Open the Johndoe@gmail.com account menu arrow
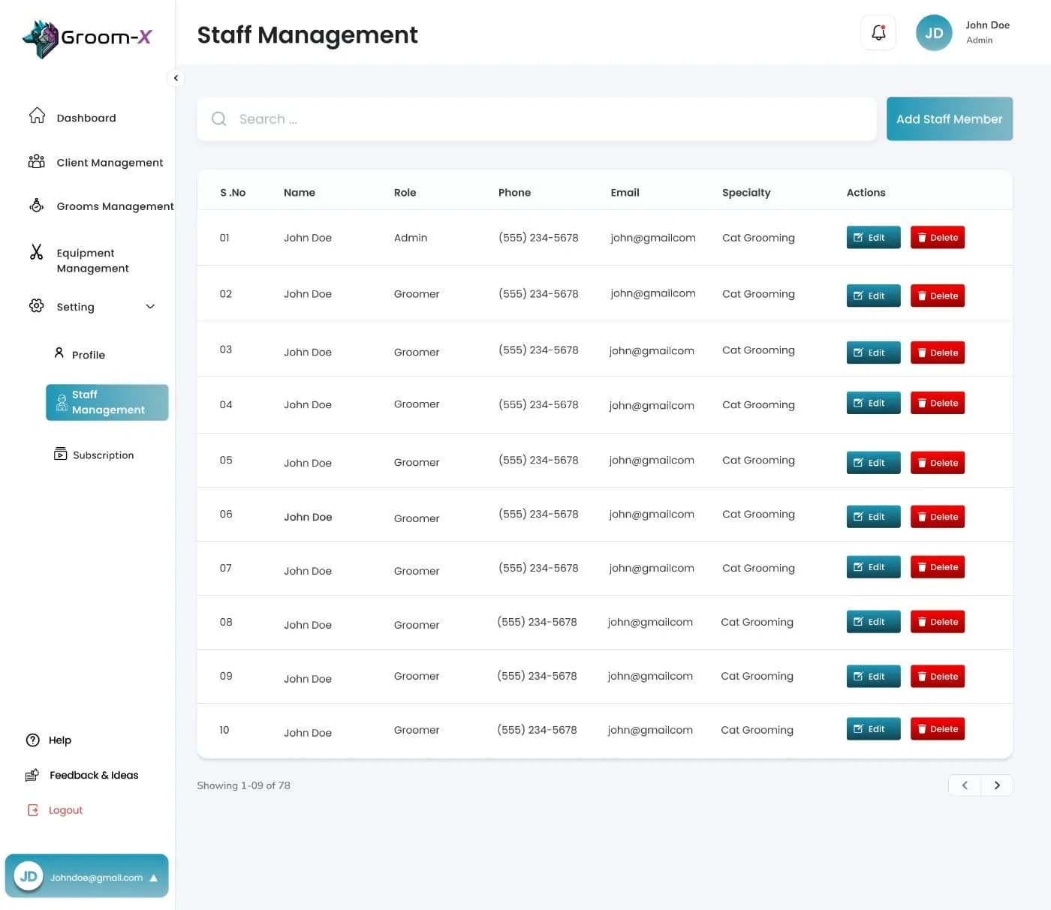The height and width of the screenshot is (910, 1051). tap(154, 878)
